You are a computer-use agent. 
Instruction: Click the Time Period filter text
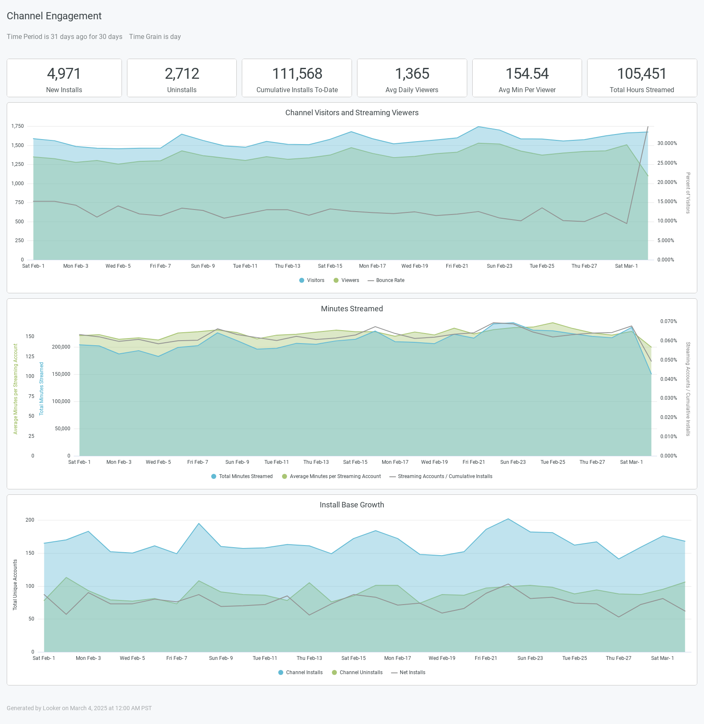[65, 36]
